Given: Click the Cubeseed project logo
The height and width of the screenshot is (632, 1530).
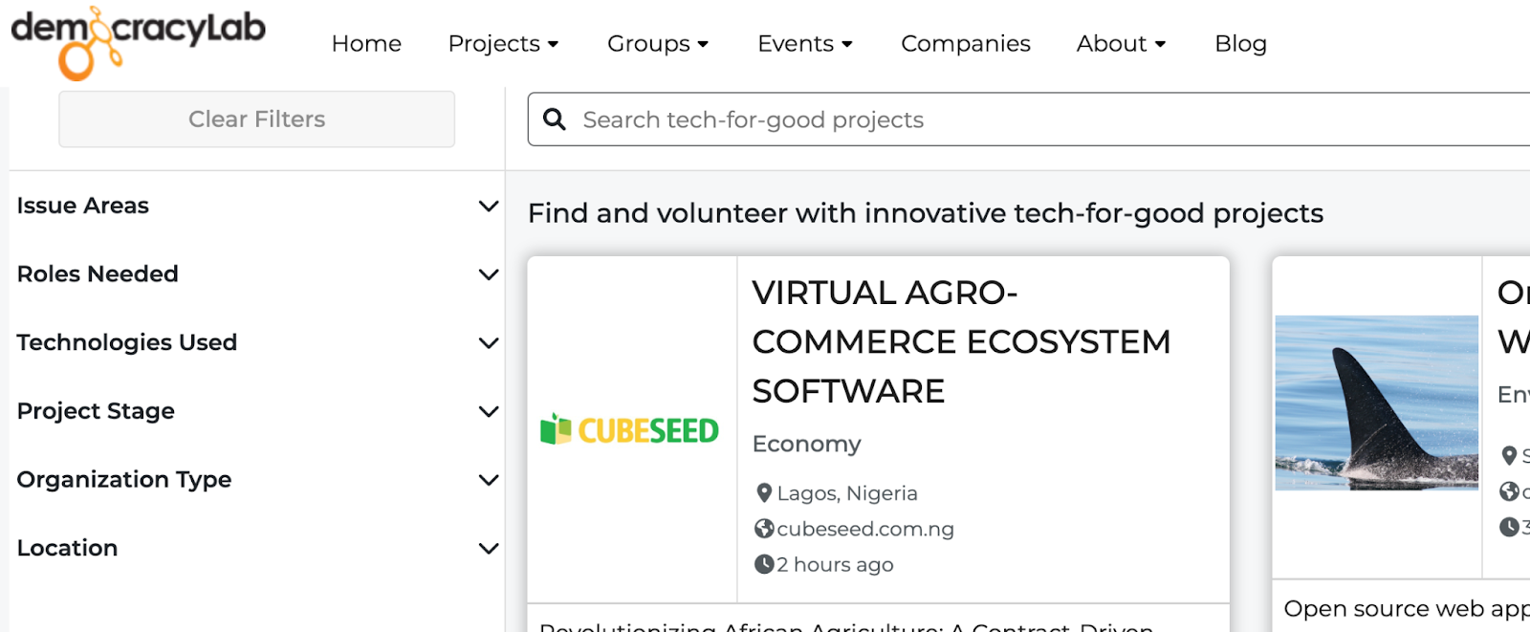Looking at the screenshot, I should click(x=629, y=430).
